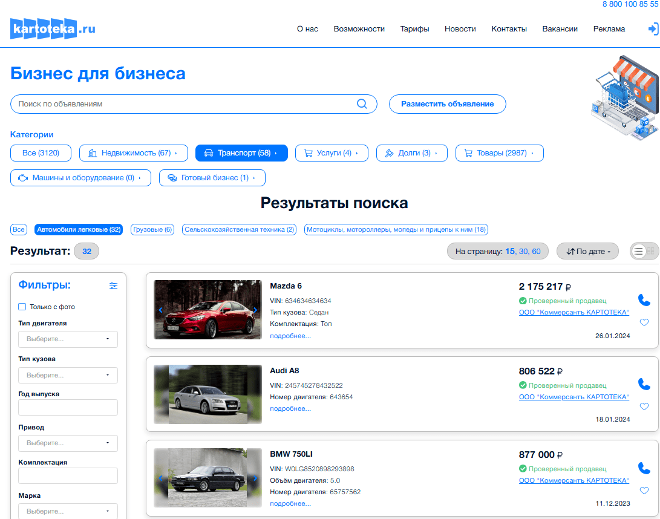Select the 'Грузовые (6)' subcategory tab
The width and height of the screenshot is (660, 519).
tap(152, 229)
